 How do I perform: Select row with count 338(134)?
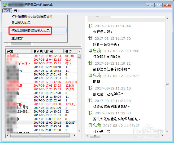pyautogui.click(x=41, y=82)
